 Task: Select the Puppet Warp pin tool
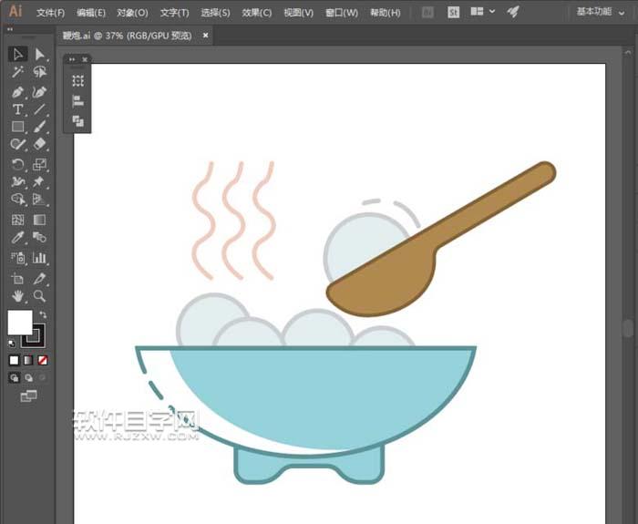click(x=39, y=181)
